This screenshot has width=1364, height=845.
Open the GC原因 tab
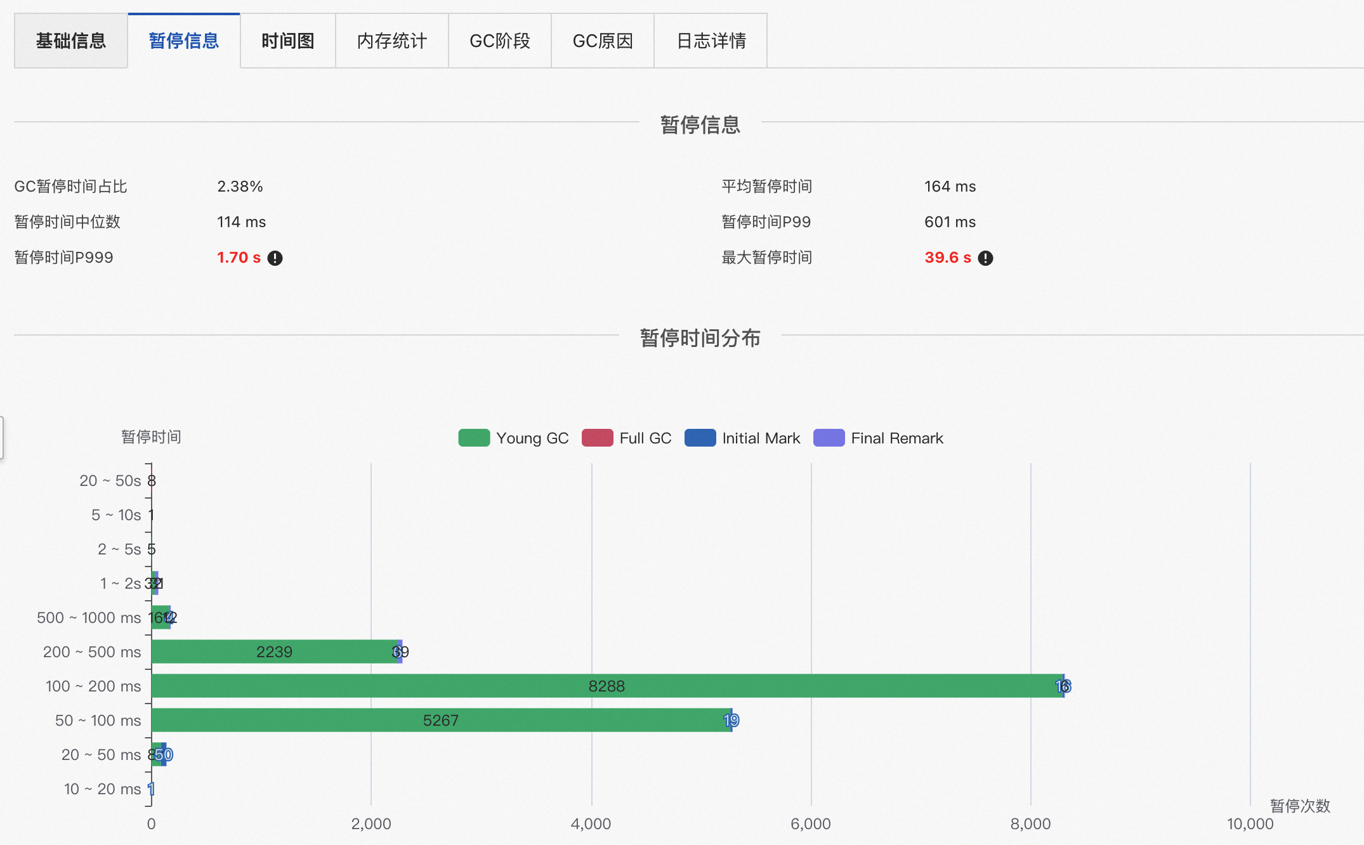(601, 41)
